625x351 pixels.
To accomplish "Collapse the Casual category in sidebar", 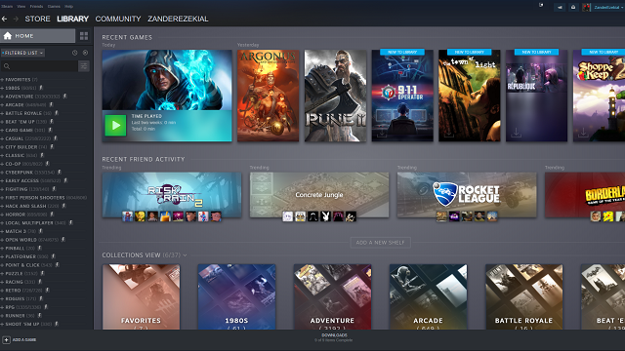I will coord(2,138).
